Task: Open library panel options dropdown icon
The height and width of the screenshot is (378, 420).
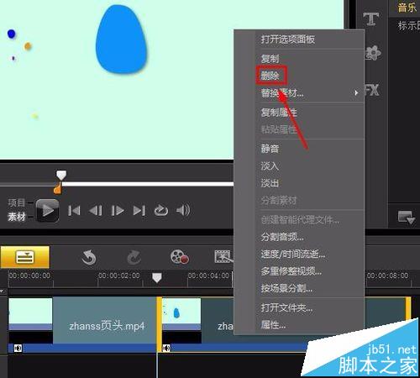Action: (407, 218)
